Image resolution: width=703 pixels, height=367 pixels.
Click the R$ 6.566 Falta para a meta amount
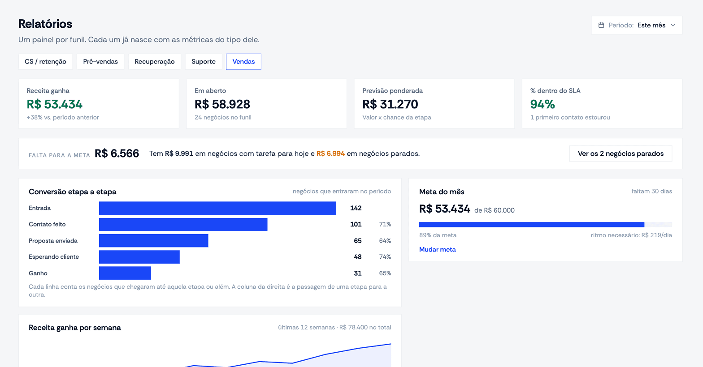click(117, 154)
